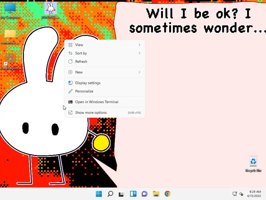Choose Sort by in the context menu

104,53
